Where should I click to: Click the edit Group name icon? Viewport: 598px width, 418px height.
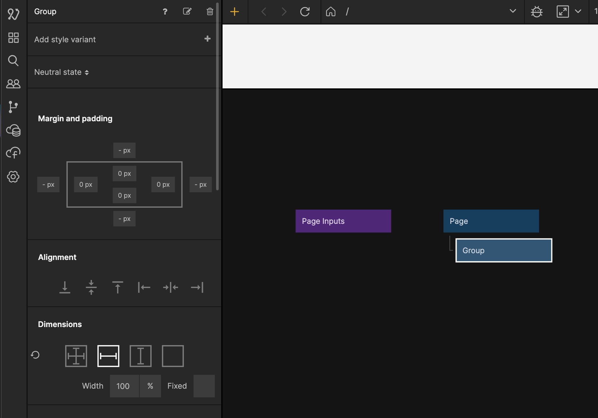(187, 12)
